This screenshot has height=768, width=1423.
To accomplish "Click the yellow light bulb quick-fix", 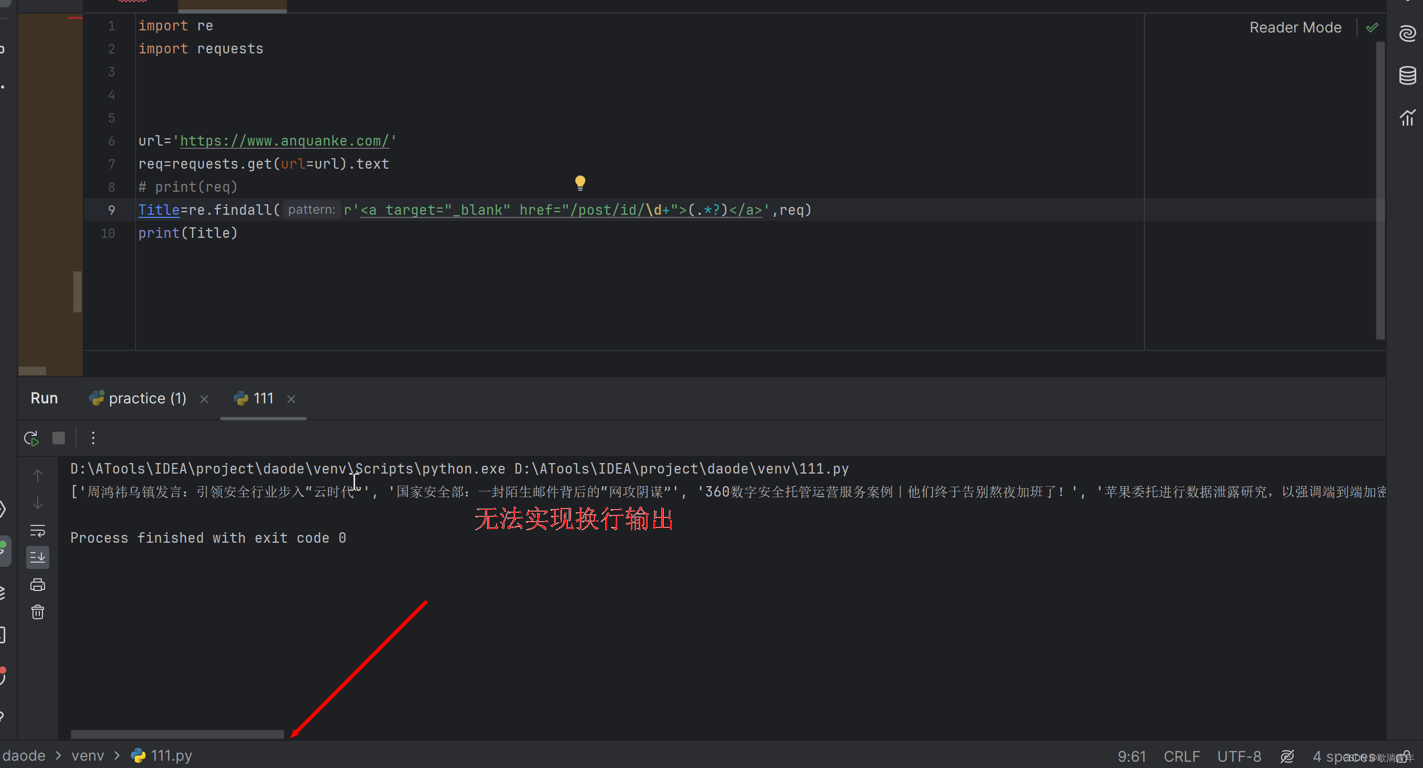I will pos(579,182).
